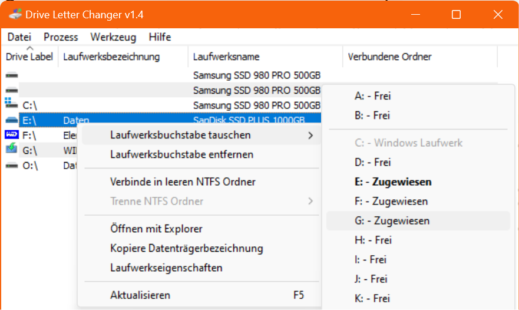Click the WD drive icon for F:\

pos(12,134)
